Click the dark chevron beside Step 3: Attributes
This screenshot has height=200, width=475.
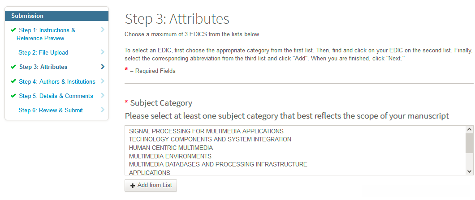(x=103, y=67)
